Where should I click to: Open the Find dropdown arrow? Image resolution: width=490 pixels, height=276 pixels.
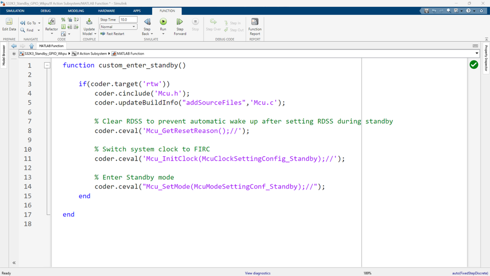tap(38, 30)
